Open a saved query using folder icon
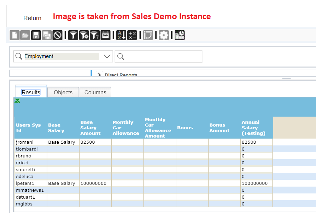Screen dimensions: 316x213 [25, 35]
